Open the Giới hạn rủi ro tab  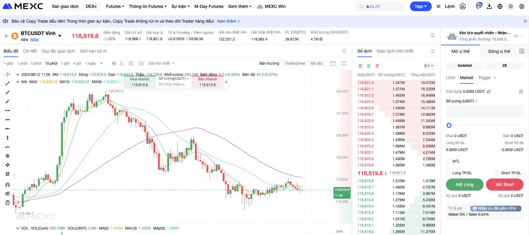tap(93, 51)
